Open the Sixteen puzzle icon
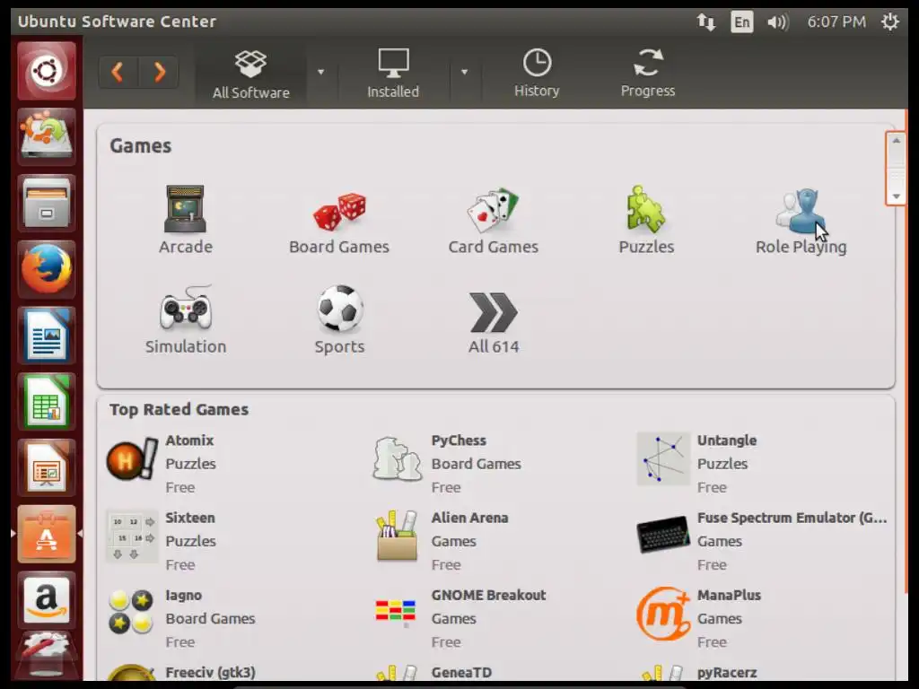The height and width of the screenshot is (689, 919). [x=132, y=536]
